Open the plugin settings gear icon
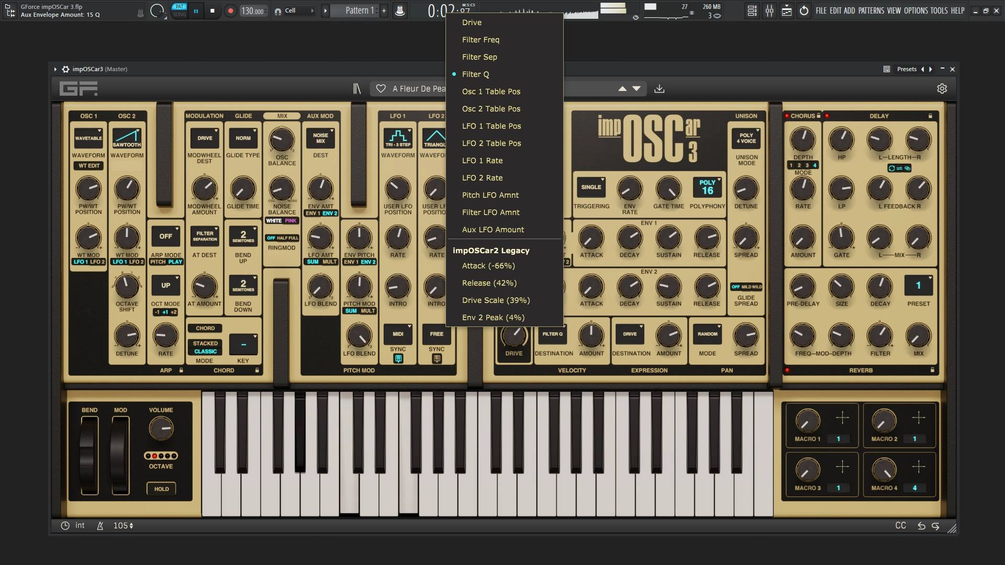This screenshot has width=1005, height=565. [x=942, y=89]
